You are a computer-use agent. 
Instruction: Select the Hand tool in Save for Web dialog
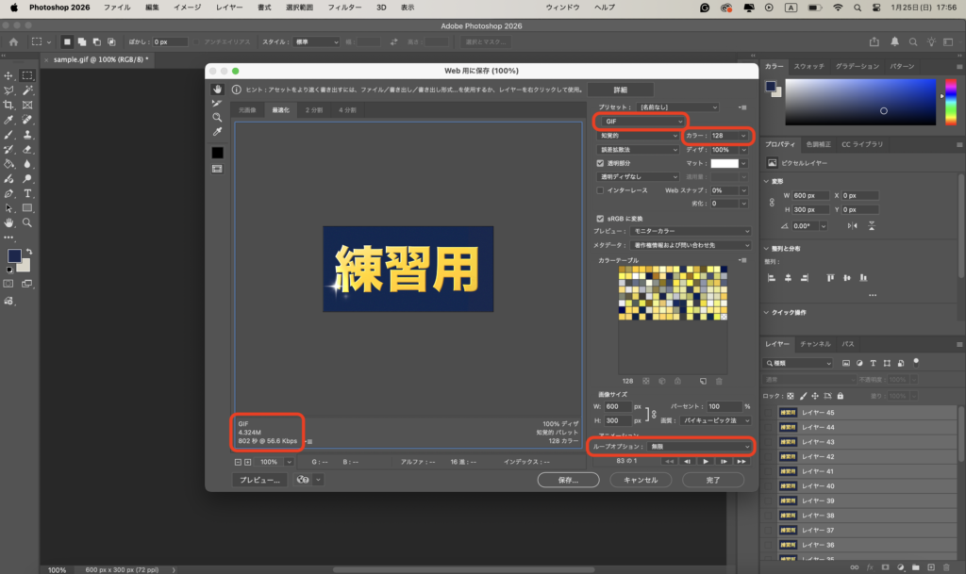pos(217,90)
